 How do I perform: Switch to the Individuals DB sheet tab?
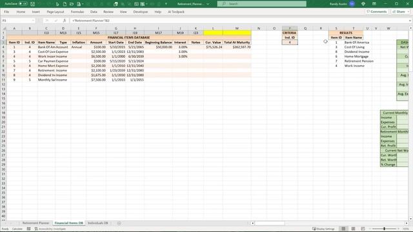(97, 223)
